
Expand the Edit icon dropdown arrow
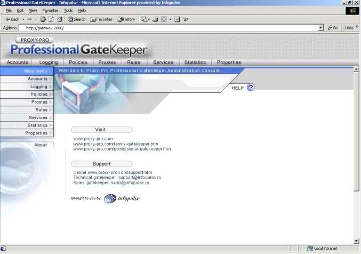point(171,19)
